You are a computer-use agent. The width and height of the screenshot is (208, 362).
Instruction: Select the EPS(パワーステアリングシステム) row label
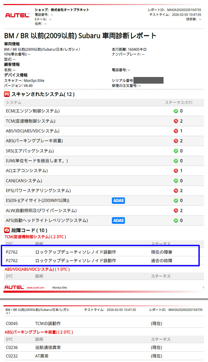[x=38, y=190]
